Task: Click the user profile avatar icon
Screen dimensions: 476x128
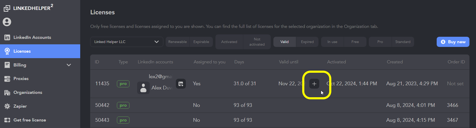Action: click(7, 22)
